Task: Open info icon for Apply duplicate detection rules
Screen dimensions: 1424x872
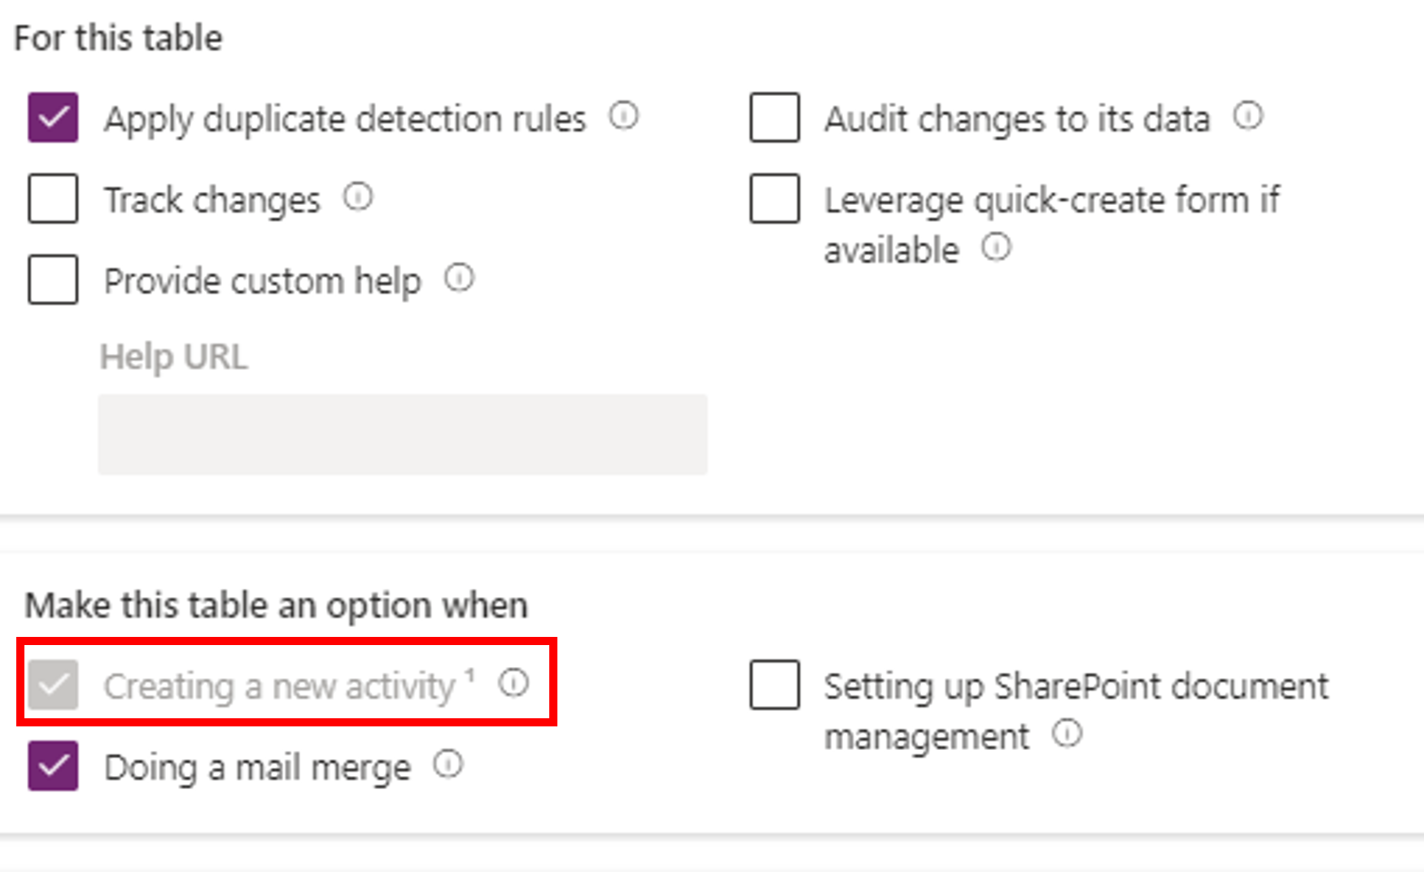Action: pyautogui.click(x=624, y=116)
